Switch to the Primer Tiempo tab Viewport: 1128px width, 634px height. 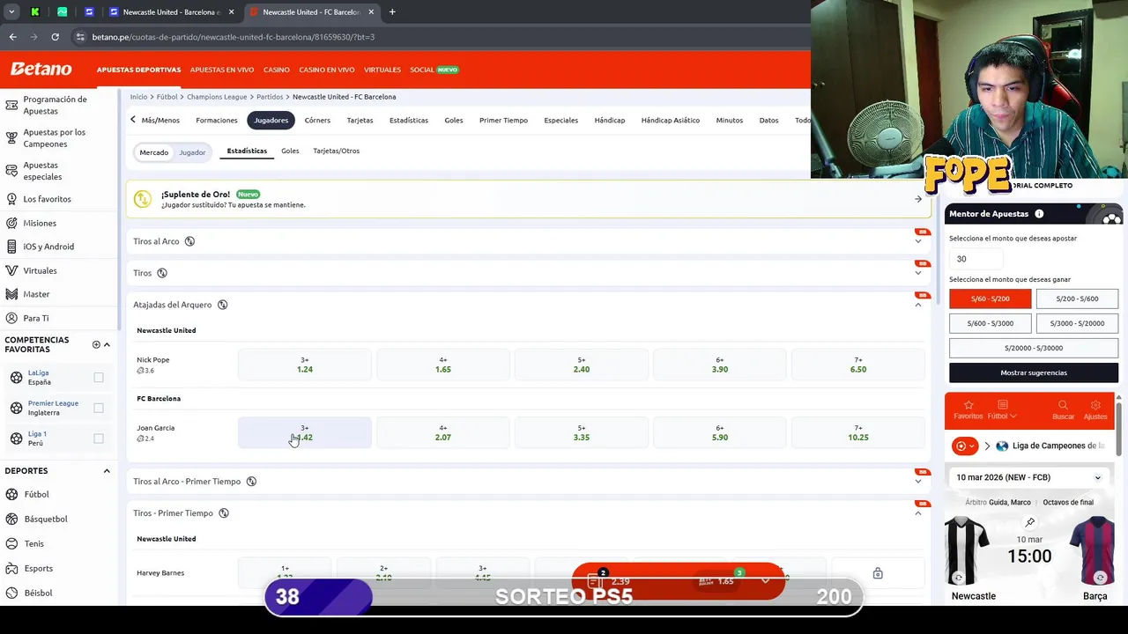pyautogui.click(x=503, y=120)
